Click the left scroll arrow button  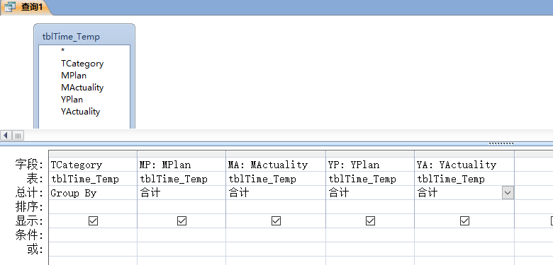6,135
